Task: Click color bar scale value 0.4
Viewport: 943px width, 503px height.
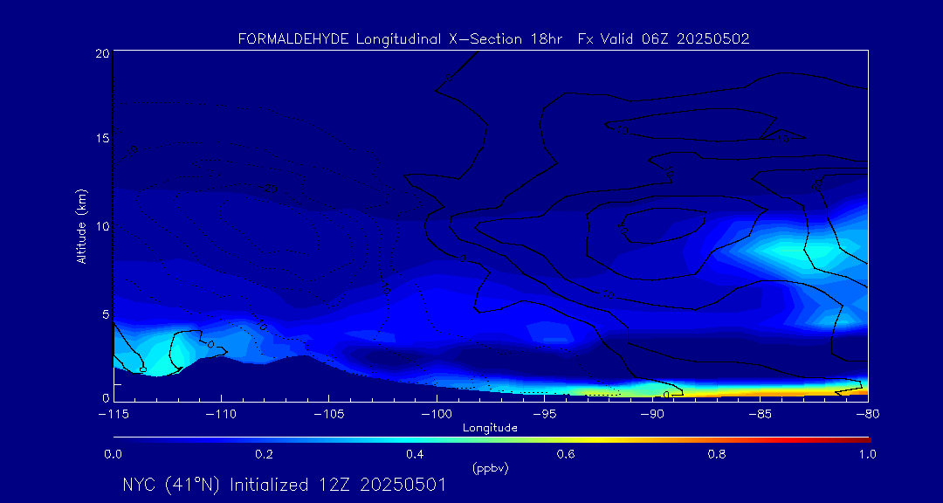Action: [415, 454]
